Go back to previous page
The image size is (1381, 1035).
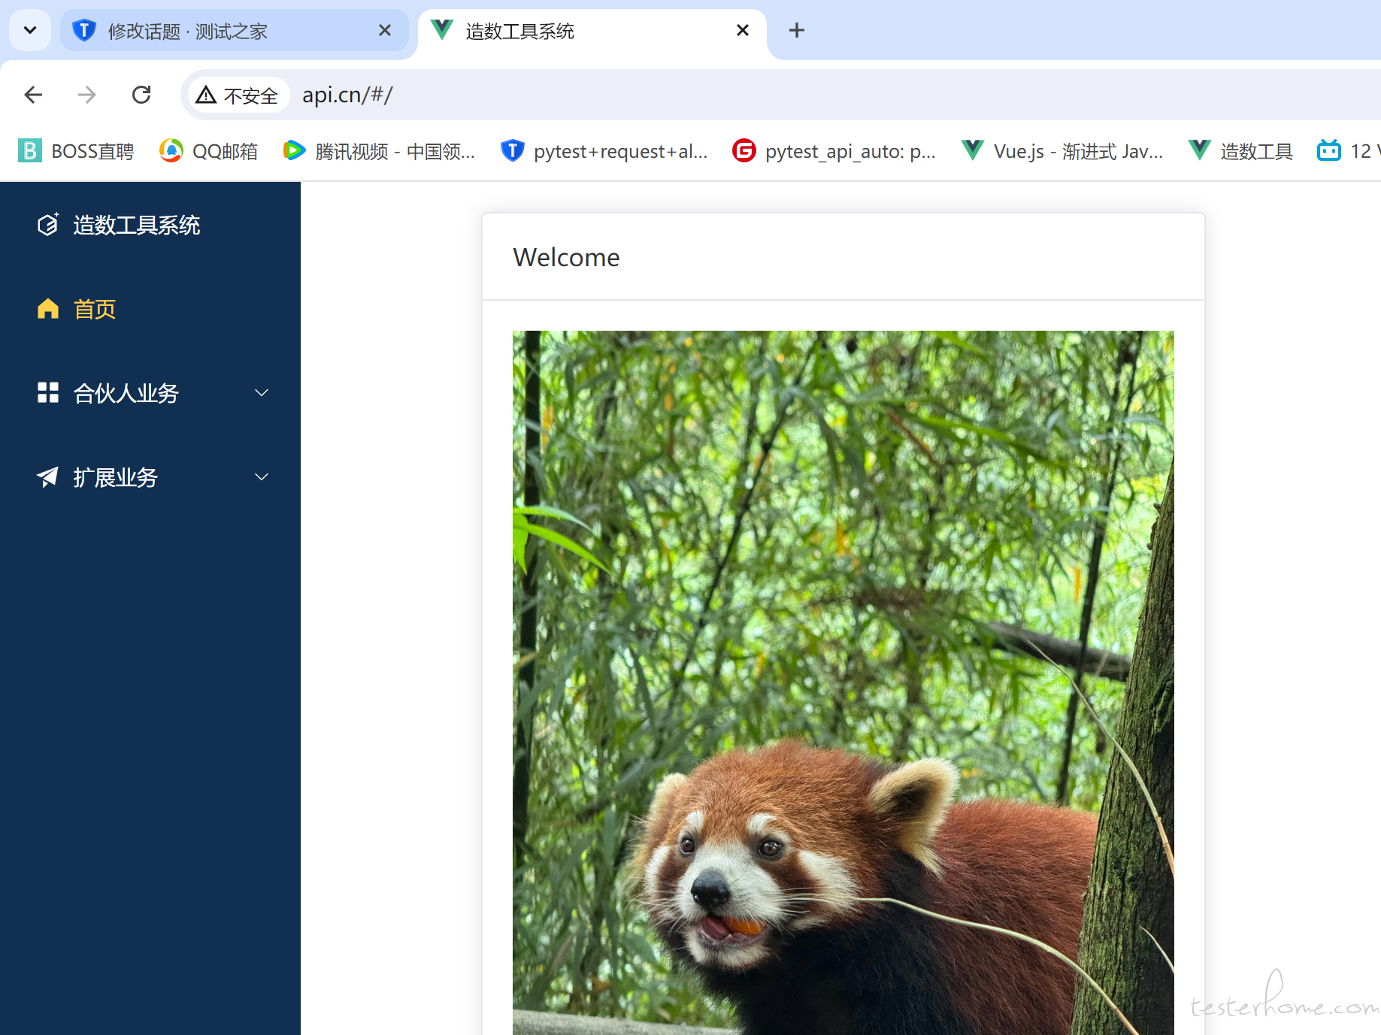pyautogui.click(x=33, y=95)
